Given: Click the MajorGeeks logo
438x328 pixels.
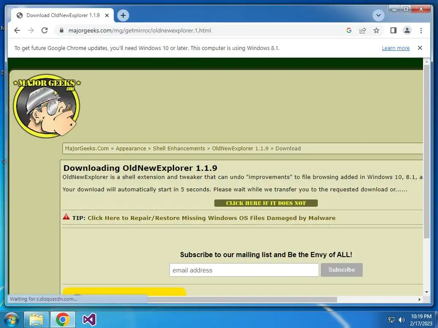Looking at the screenshot, I should point(47,106).
